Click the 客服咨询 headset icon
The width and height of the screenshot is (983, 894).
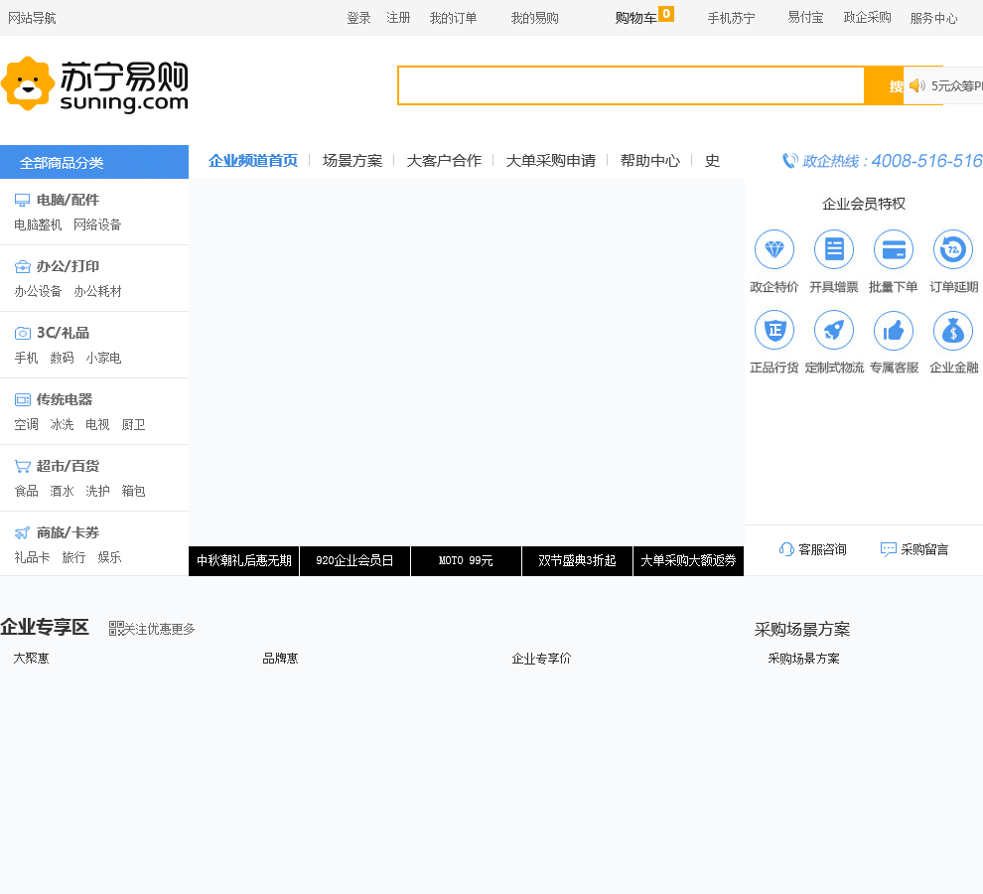point(786,549)
